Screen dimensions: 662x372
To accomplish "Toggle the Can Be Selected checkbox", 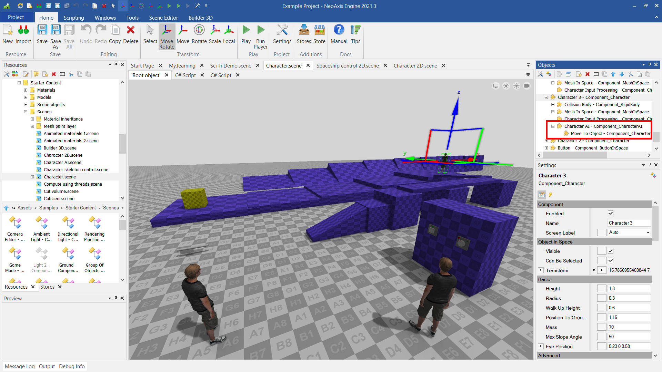I will [x=610, y=261].
